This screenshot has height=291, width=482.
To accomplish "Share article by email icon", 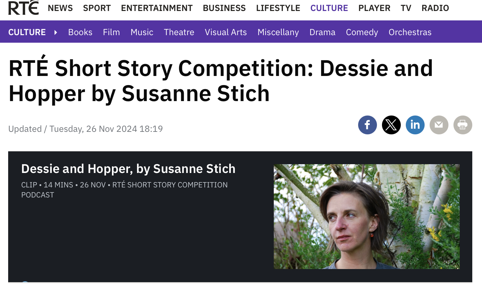I will click(439, 125).
